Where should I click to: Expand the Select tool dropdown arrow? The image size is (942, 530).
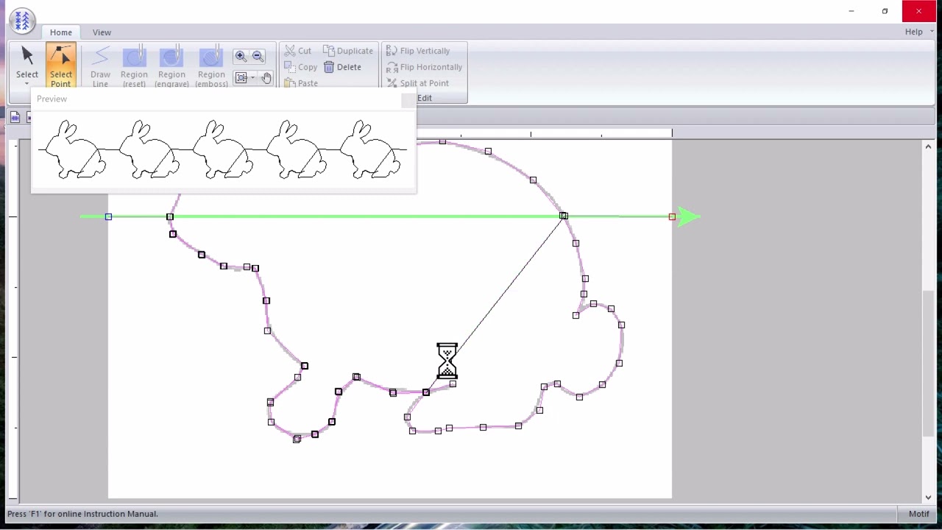click(x=27, y=83)
